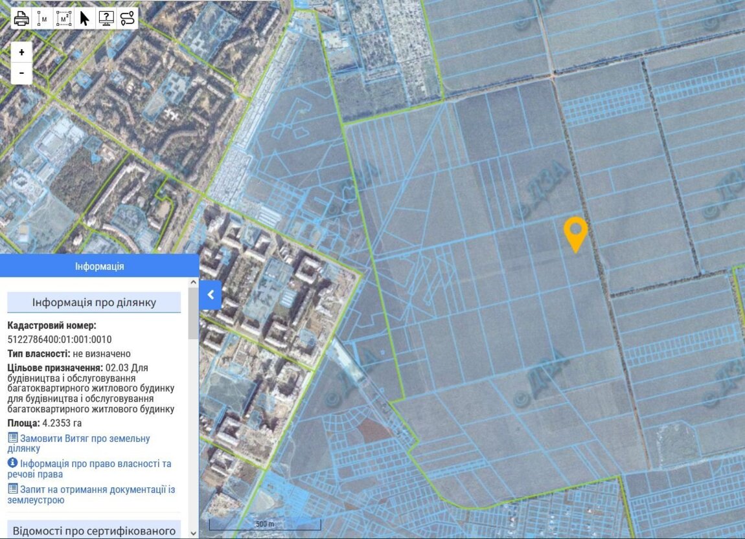The height and width of the screenshot is (539, 745).
Task: Open the Інформація panel tab
Action: click(99, 266)
